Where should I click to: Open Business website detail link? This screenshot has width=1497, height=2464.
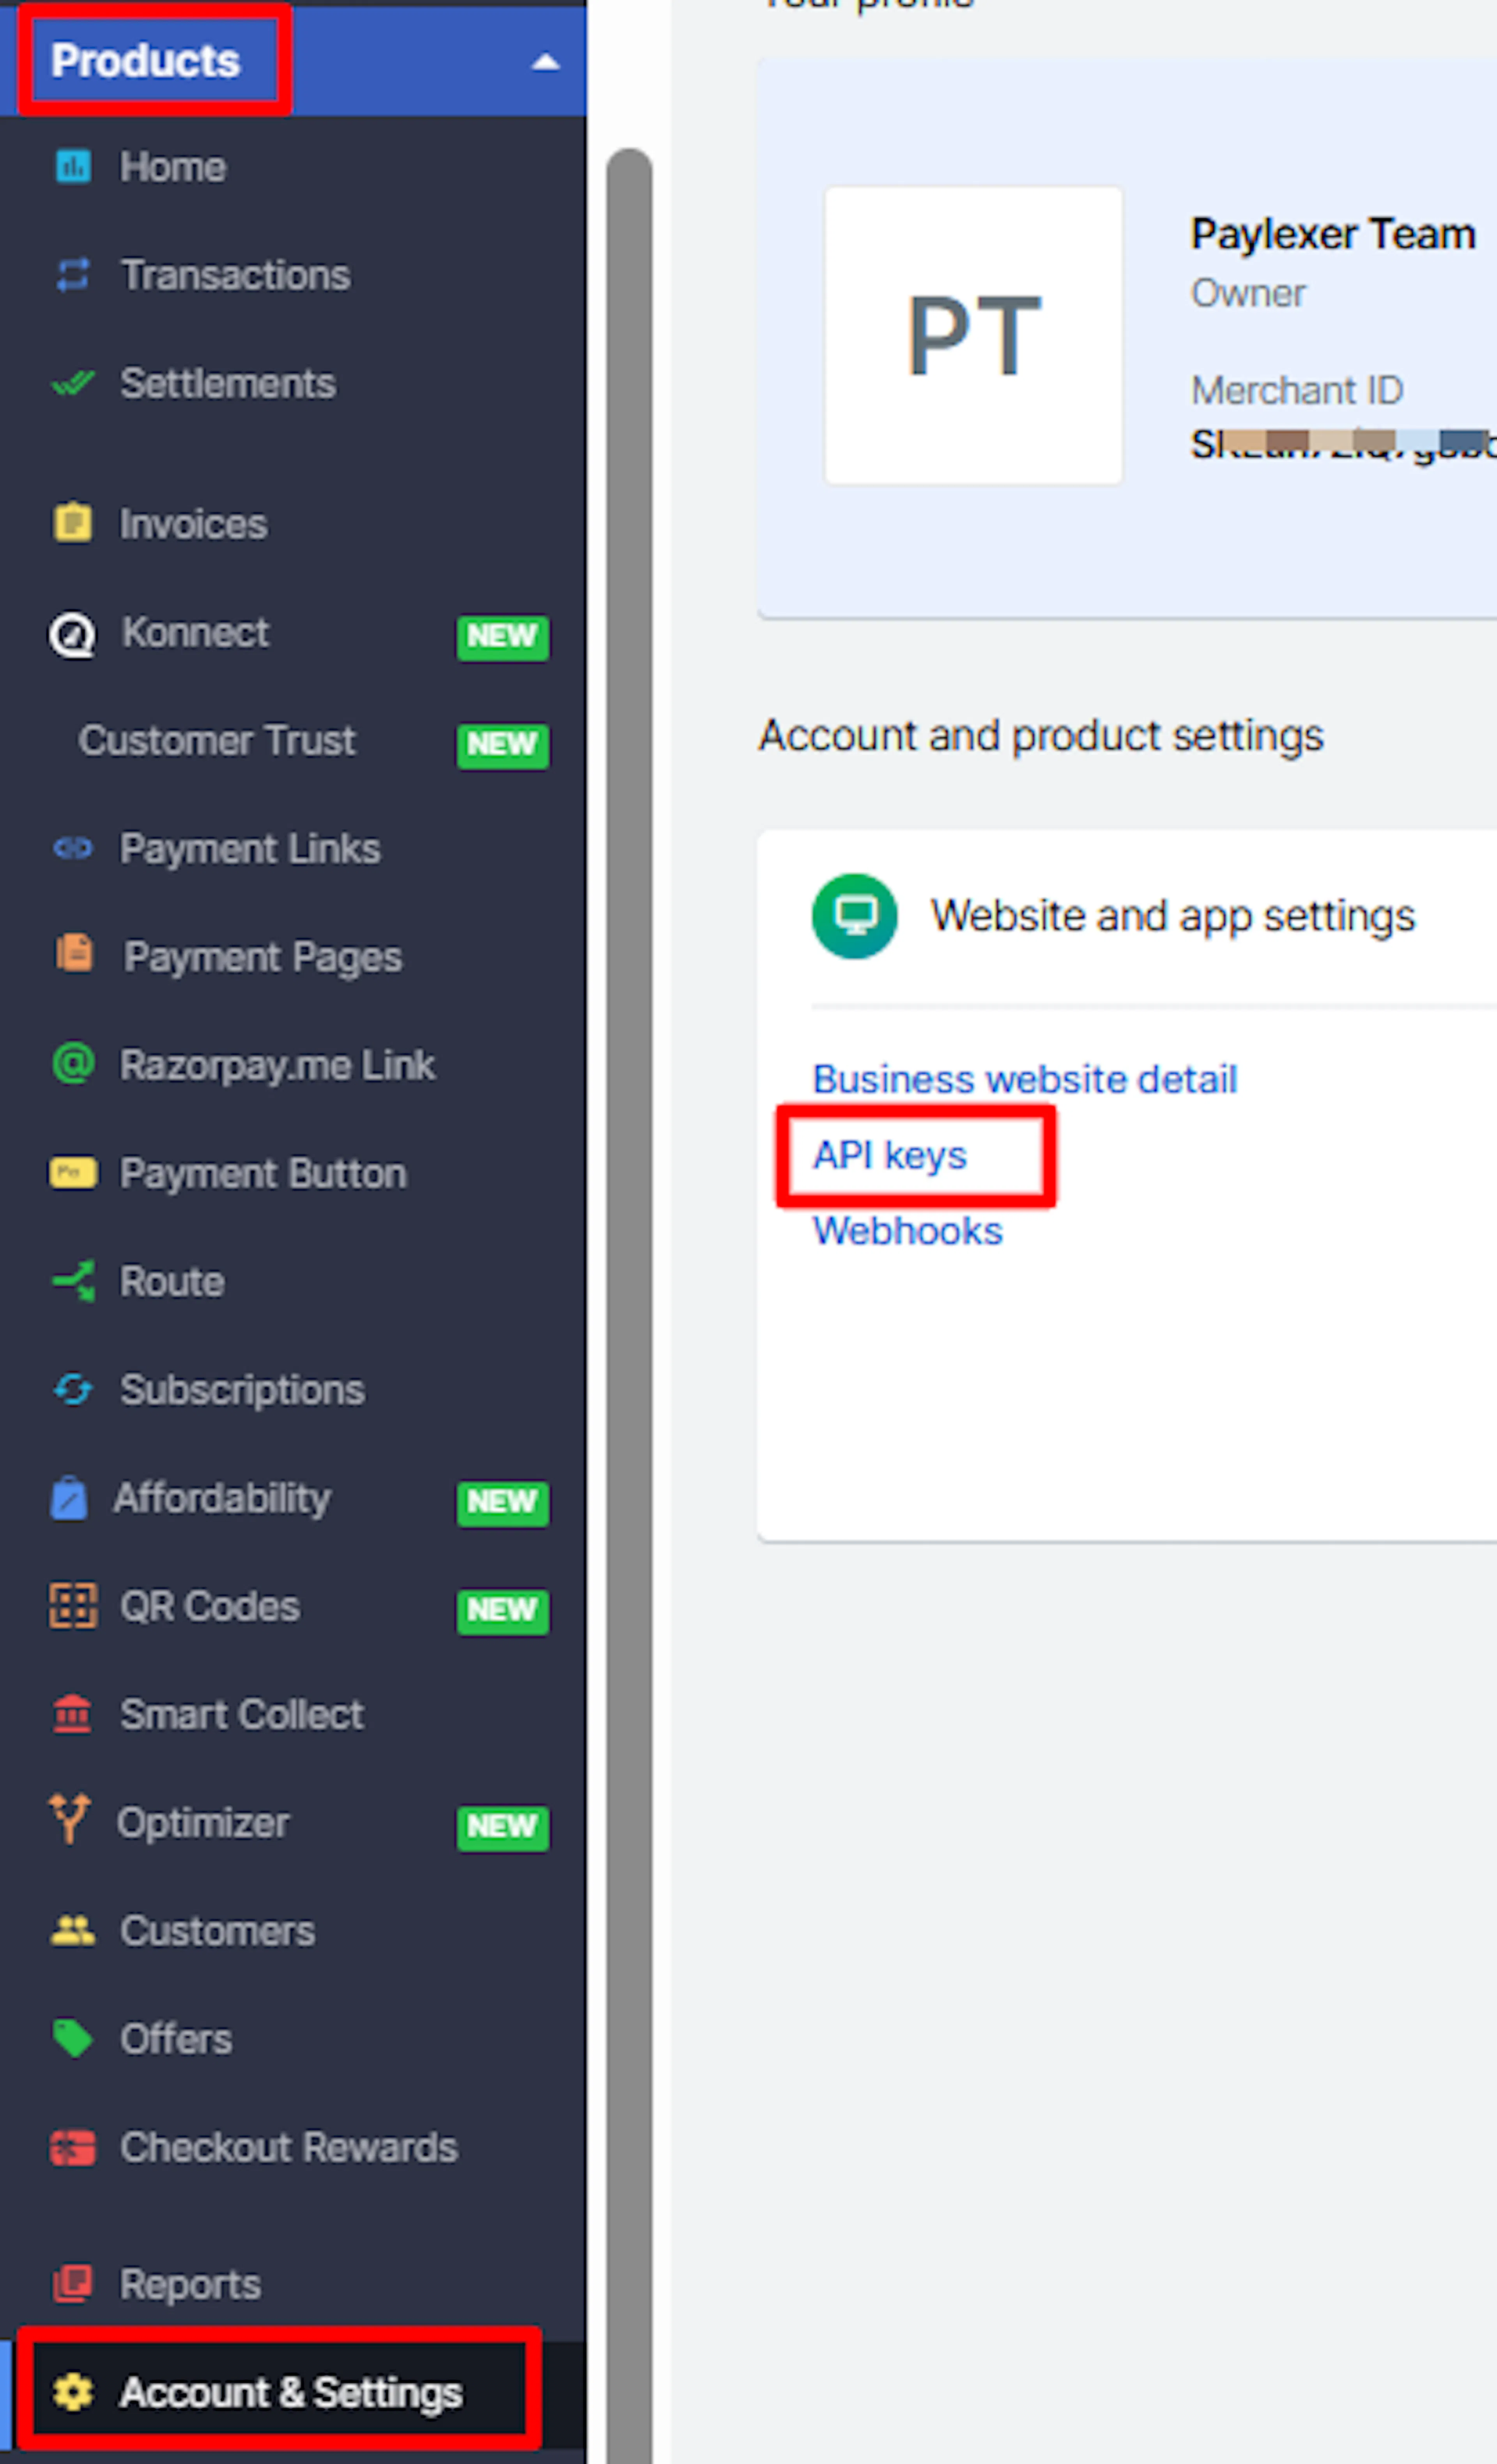click(x=1025, y=1079)
